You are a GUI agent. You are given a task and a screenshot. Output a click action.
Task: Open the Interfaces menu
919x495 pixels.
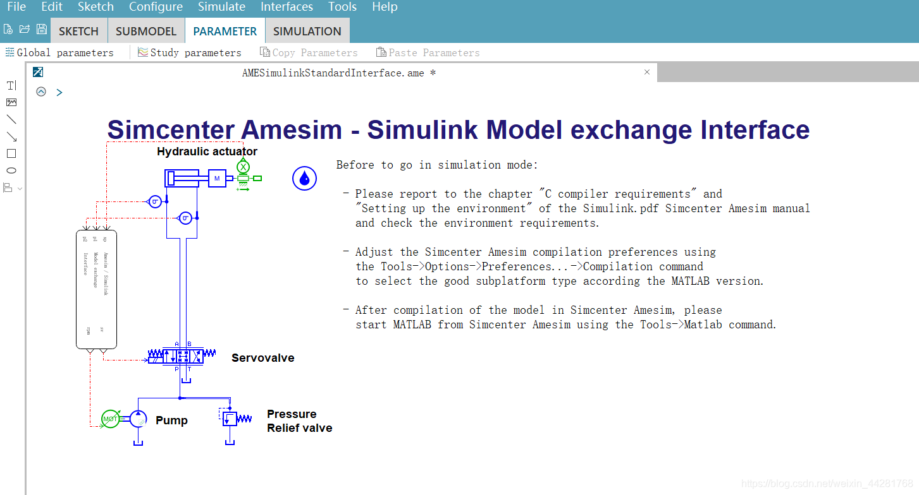287,7
